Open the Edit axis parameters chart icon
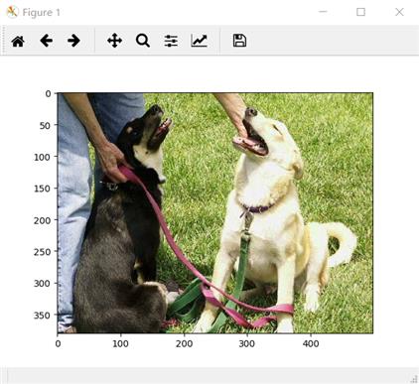 coord(199,41)
